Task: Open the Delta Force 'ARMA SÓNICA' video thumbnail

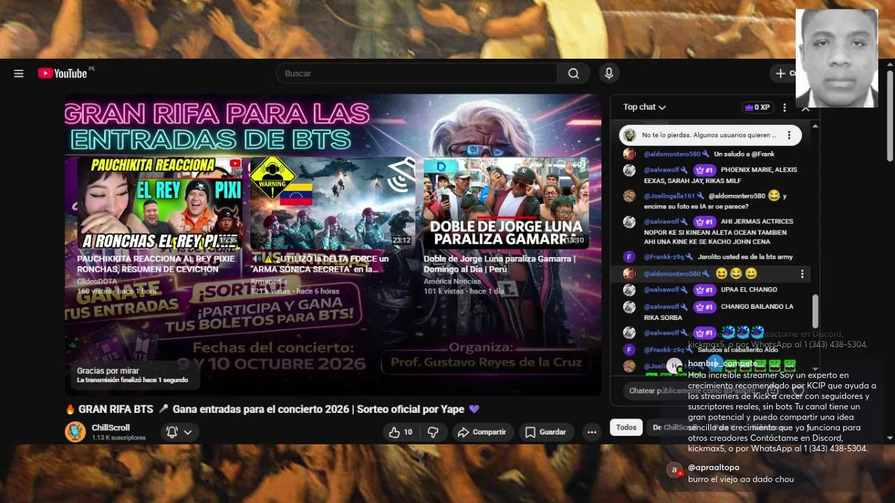Action: (332, 203)
